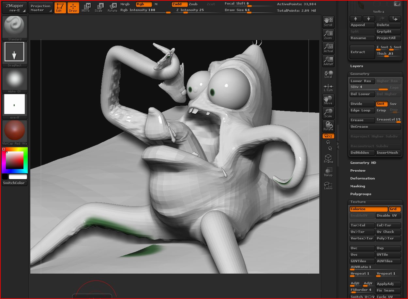The height and width of the screenshot is (299, 408).
Task: Expand the Masking section
Action: (x=357, y=186)
